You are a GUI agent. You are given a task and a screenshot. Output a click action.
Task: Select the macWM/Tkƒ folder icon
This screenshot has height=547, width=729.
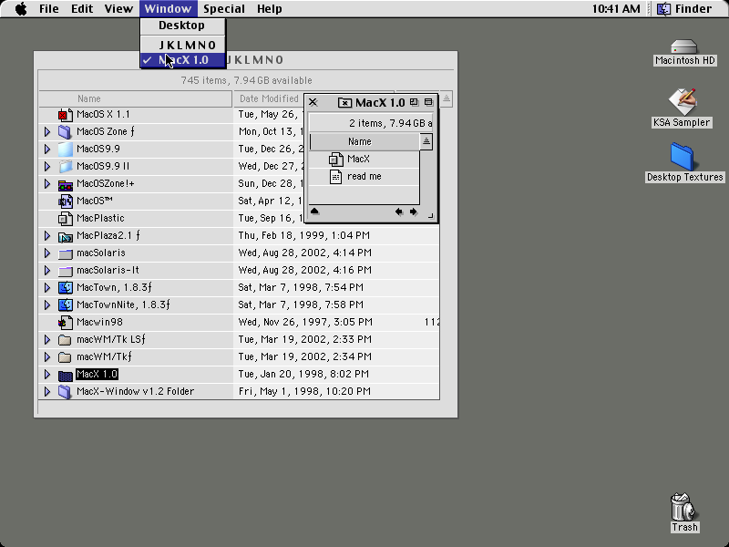coord(66,356)
